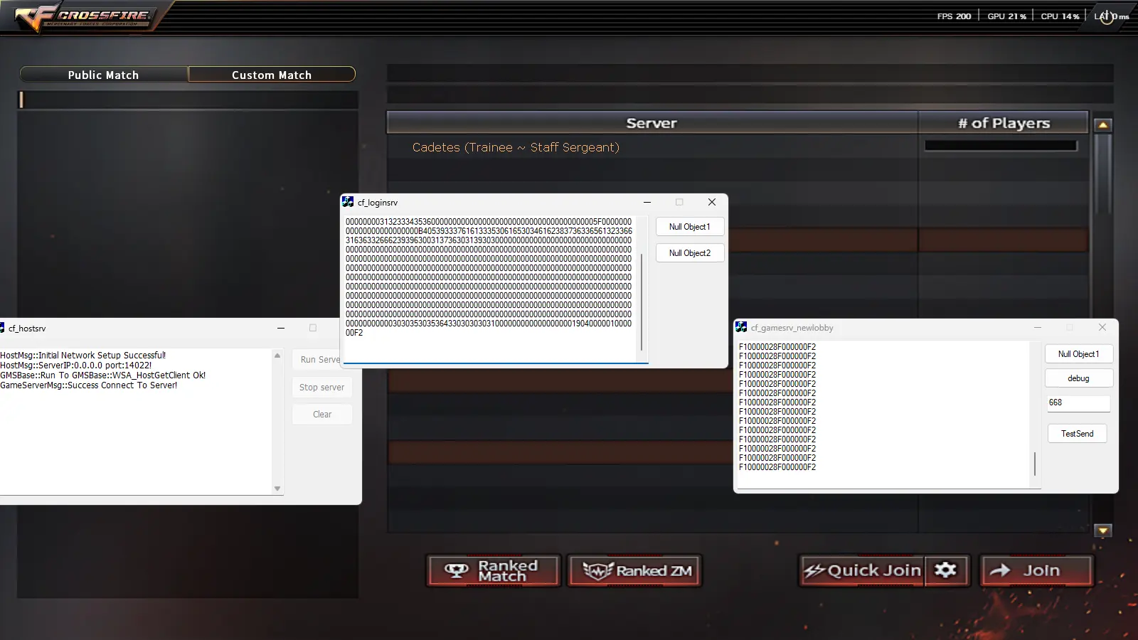Click 'GMSBase::Run To GMSBase::WSA_HostGetClient Ok!' line
Viewport: 1138px width, 640px height.
(x=103, y=375)
